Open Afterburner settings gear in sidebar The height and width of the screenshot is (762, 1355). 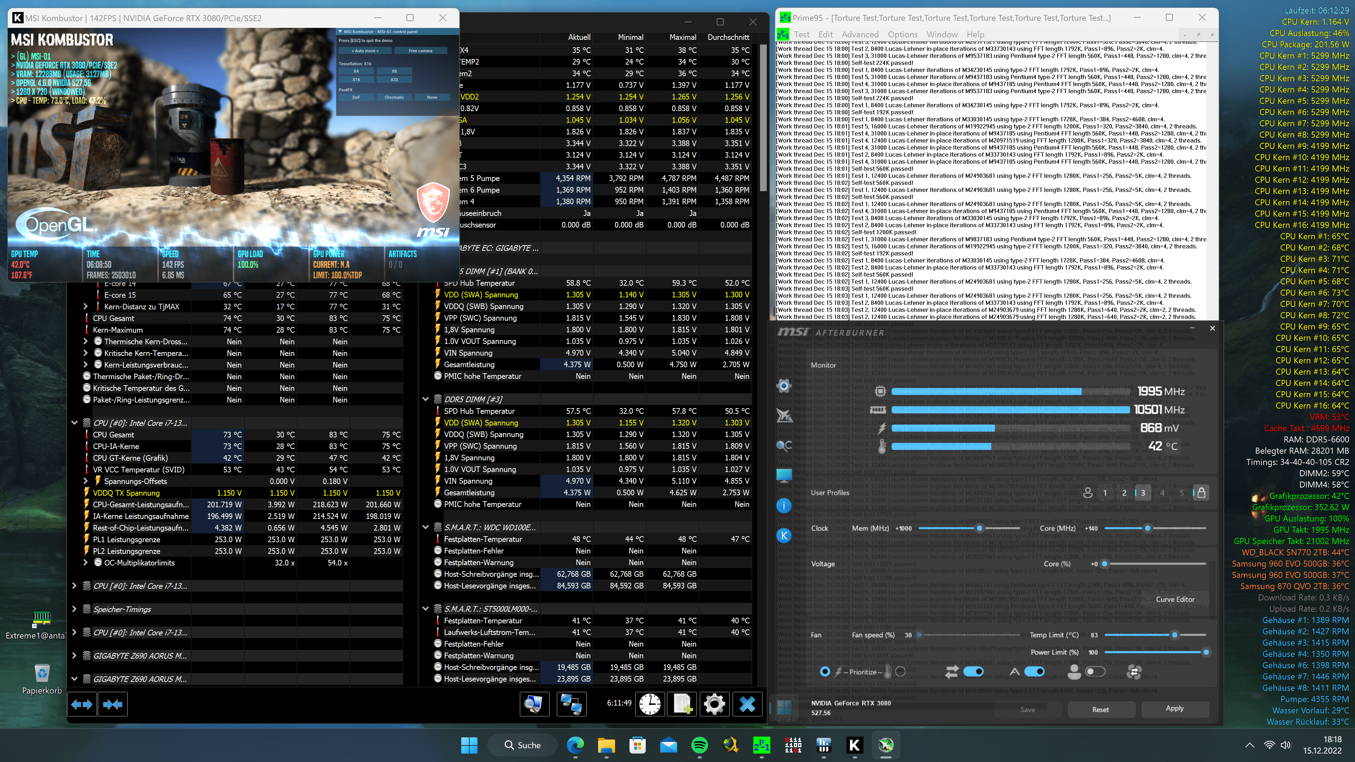click(784, 387)
